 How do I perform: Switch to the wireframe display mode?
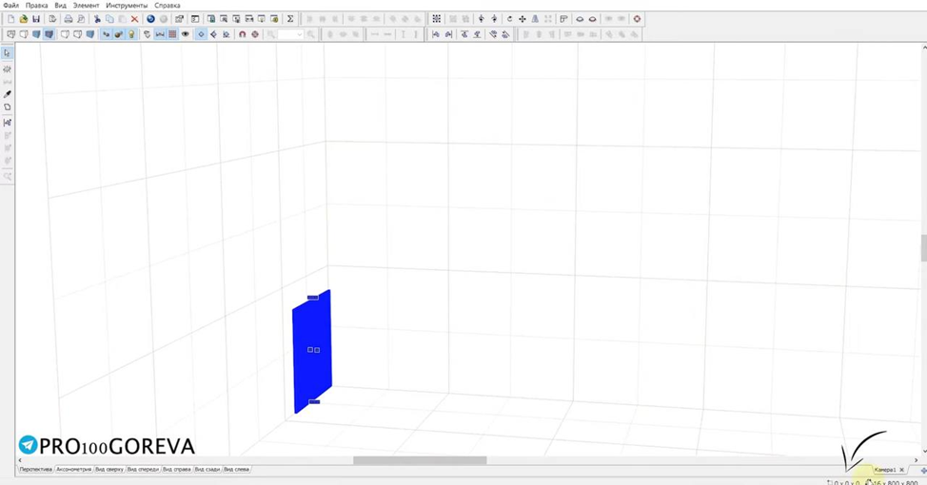[10, 34]
